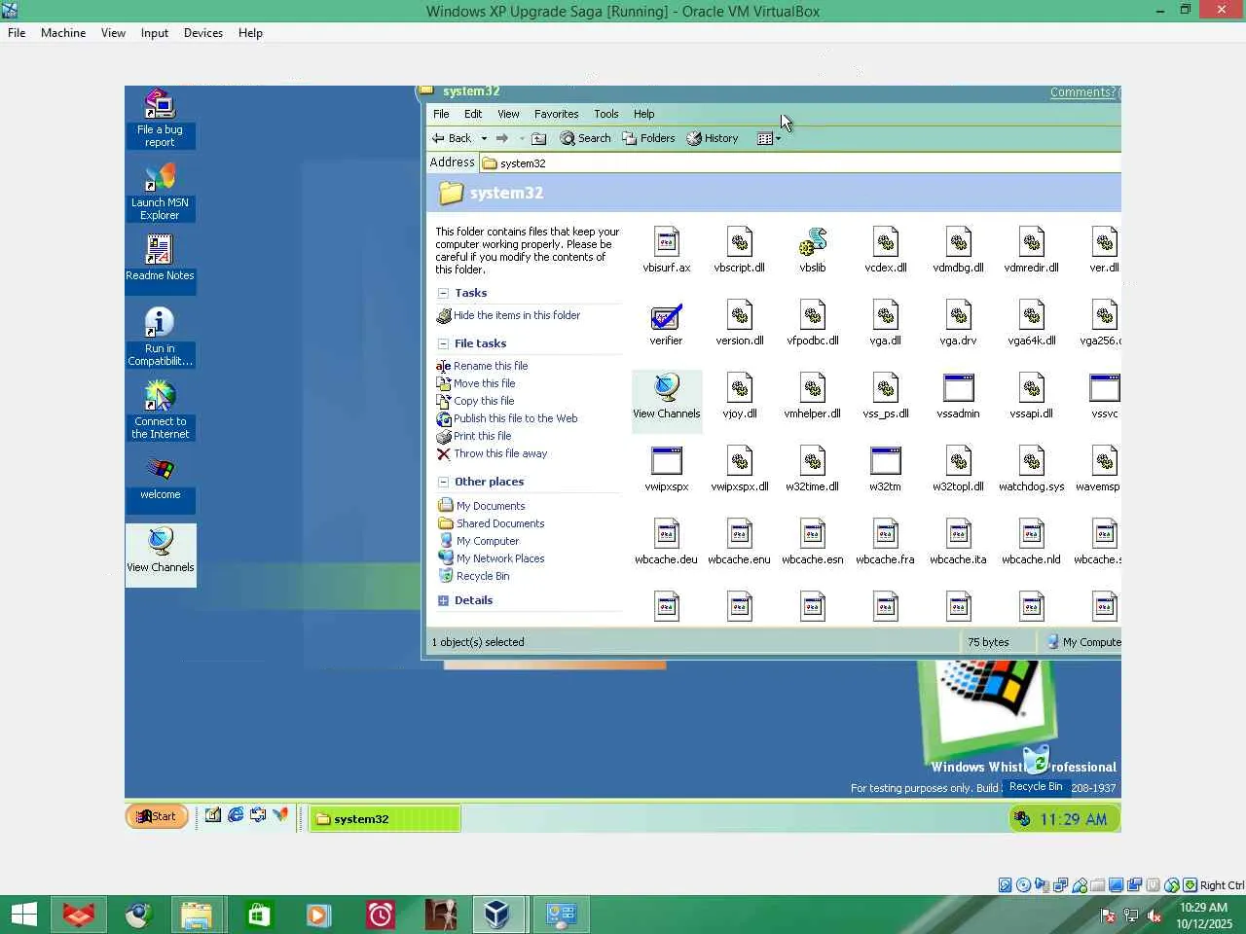Click the system32 button on XP taskbar
This screenshot has width=1246, height=934.
(x=385, y=819)
